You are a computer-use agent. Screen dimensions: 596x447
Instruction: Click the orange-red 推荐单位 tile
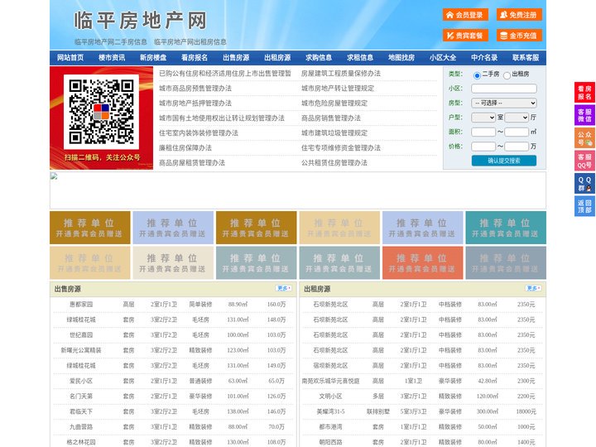click(x=423, y=262)
